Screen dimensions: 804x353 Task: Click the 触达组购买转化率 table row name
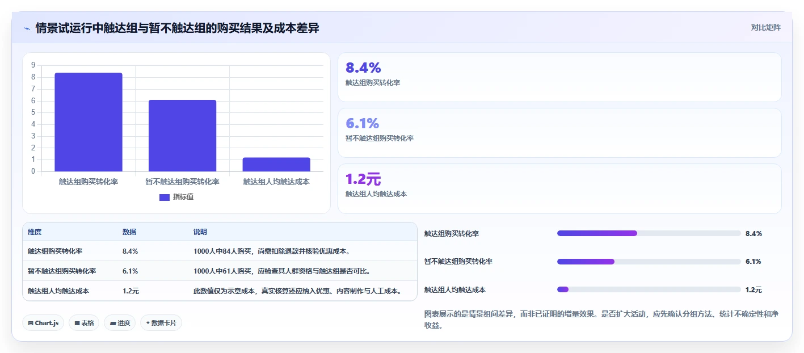(x=55, y=251)
